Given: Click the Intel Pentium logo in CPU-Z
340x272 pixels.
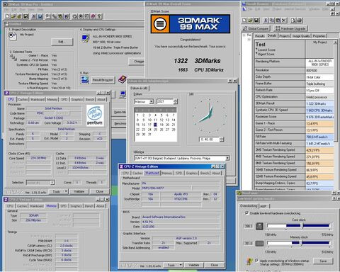Looking at the screenshot, I should (95, 115).
